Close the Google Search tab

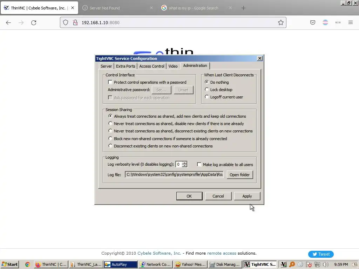tap(230, 8)
